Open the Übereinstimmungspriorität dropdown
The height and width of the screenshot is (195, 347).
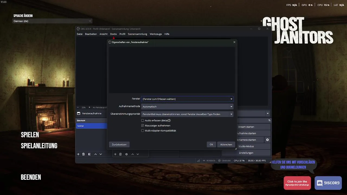[x=187, y=114]
